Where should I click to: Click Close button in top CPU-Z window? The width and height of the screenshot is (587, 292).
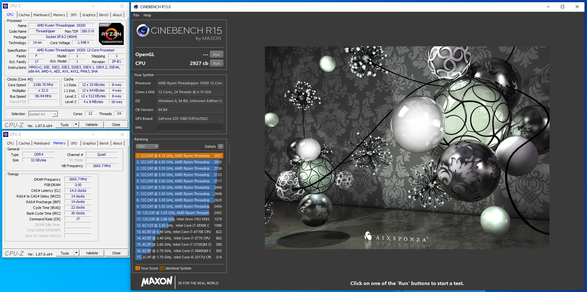[x=116, y=125]
